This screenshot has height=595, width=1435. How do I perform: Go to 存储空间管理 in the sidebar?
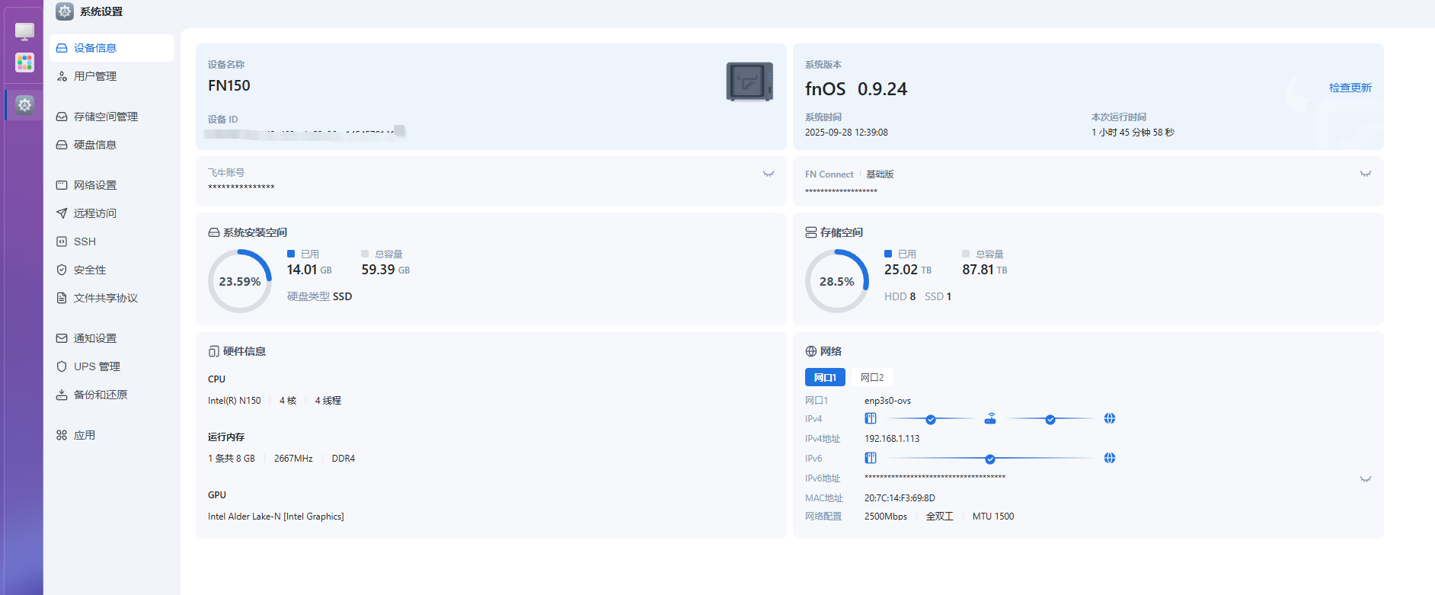tap(112, 117)
